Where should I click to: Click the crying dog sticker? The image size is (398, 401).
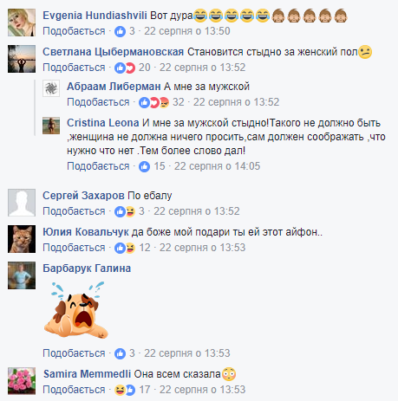coord(76,310)
